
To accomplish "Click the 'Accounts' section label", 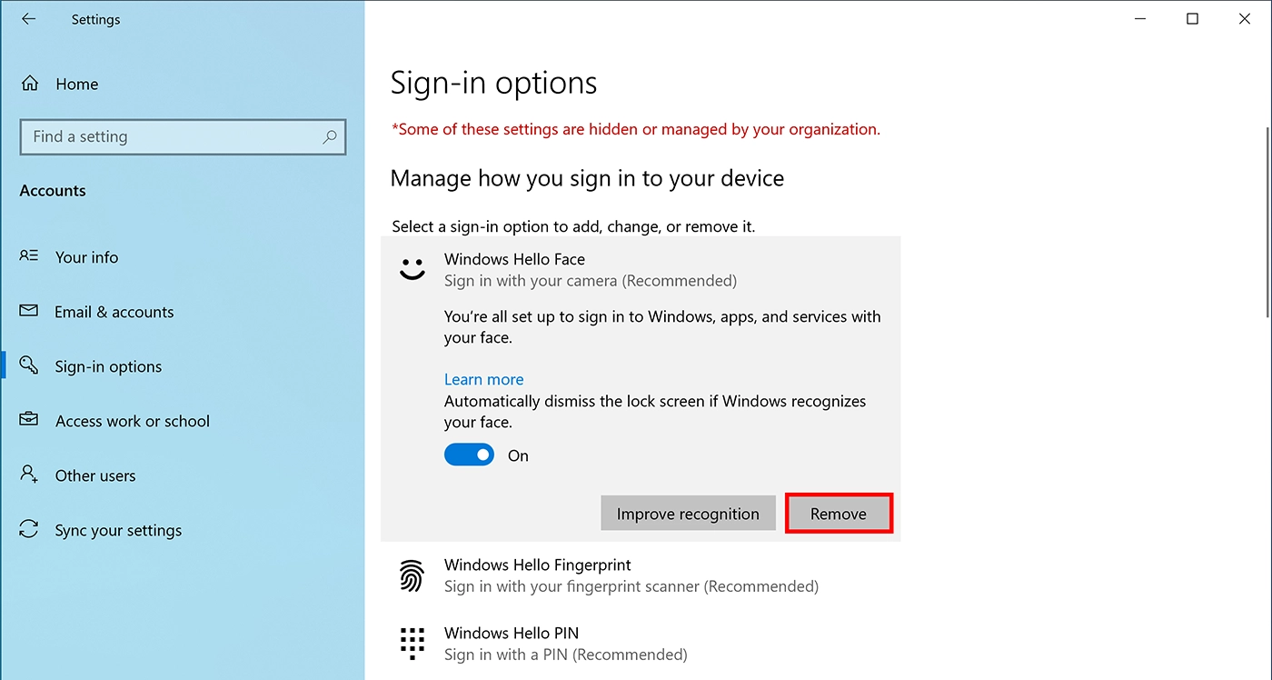I will (53, 191).
